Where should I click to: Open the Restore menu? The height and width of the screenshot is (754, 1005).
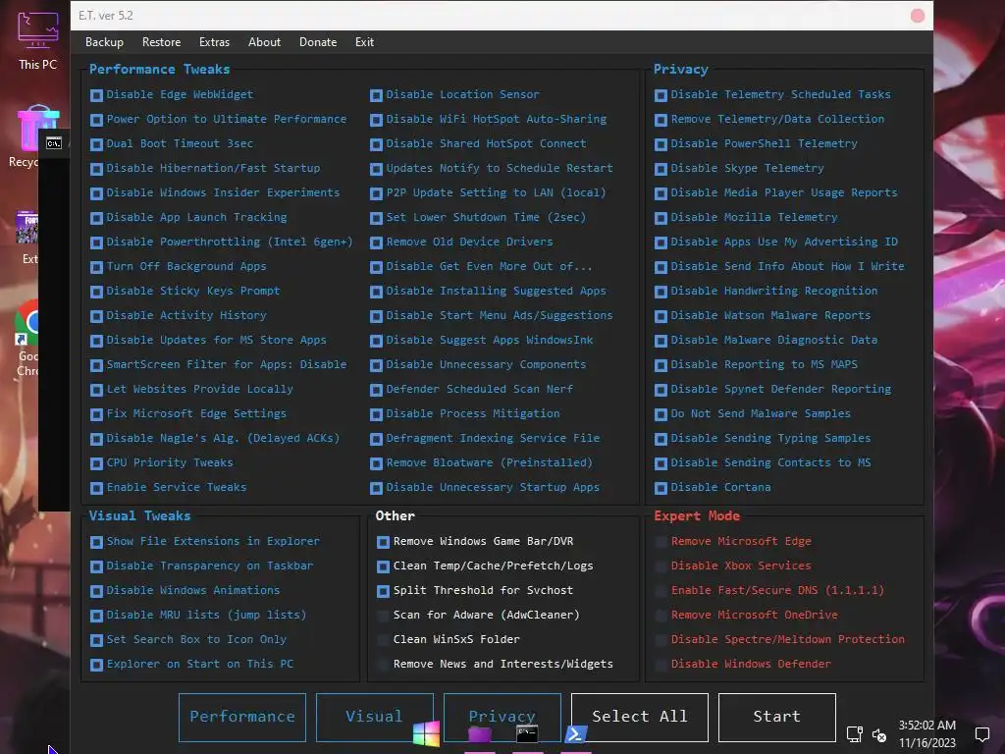162,41
